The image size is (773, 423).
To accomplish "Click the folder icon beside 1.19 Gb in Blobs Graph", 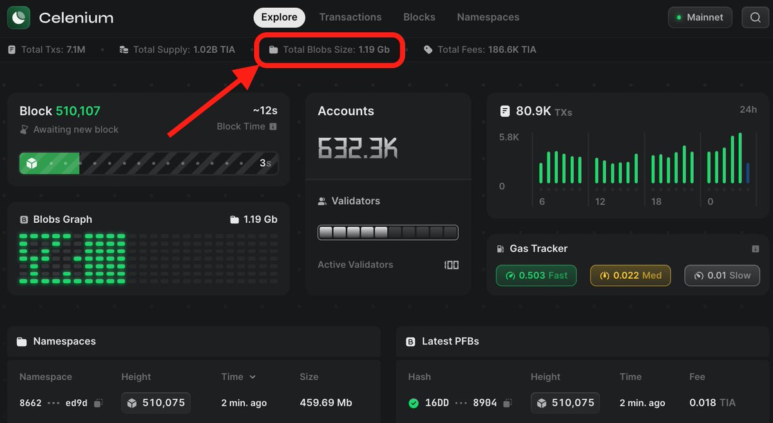I will point(234,220).
